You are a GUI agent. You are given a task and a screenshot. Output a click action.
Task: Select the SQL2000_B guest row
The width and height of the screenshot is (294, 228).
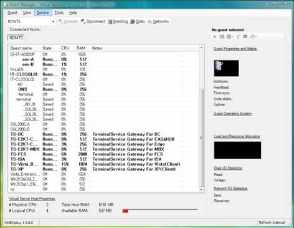point(104,129)
